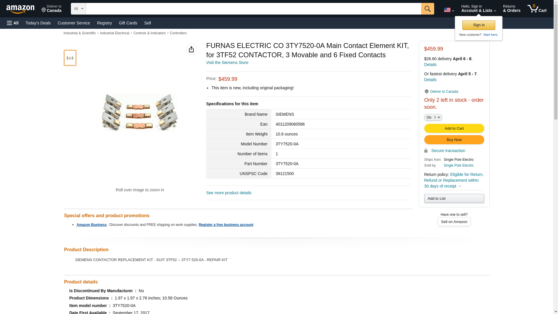This screenshot has width=558, height=314.
Task: Click the Add to Cart button
Action: pyautogui.click(x=454, y=128)
